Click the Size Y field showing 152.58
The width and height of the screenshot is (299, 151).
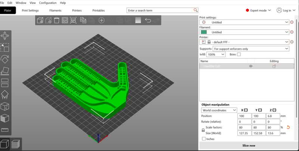tap(259, 133)
